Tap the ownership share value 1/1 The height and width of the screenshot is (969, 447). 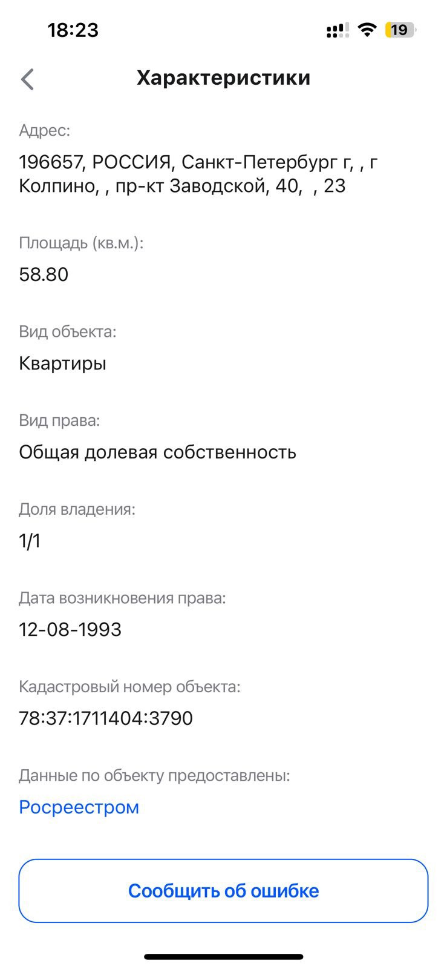pos(30,541)
